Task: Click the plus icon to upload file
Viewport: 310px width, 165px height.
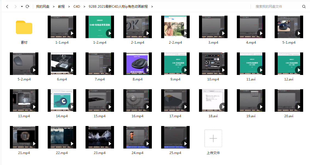Action: [x=213, y=138]
